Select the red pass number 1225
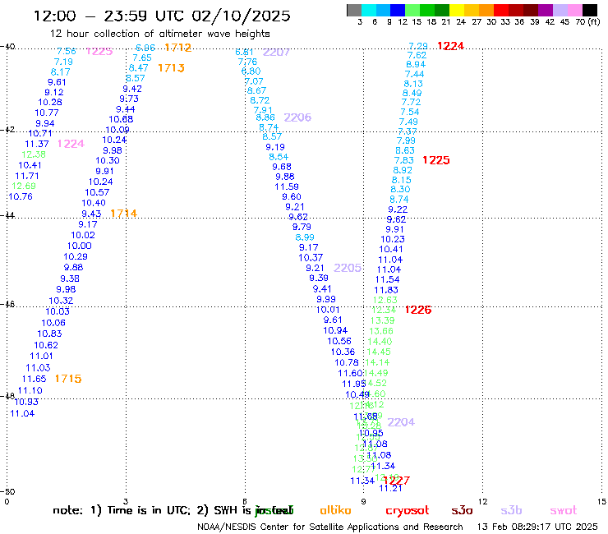 click(435, 160)
